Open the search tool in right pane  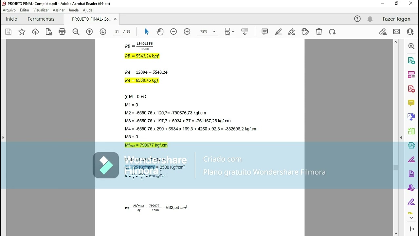pyautogui.click(x=411, y=46)
